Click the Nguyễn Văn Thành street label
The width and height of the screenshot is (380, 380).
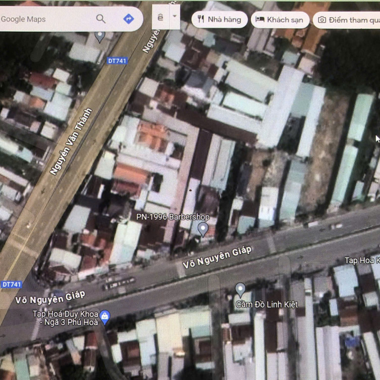[x=71, y=142]
